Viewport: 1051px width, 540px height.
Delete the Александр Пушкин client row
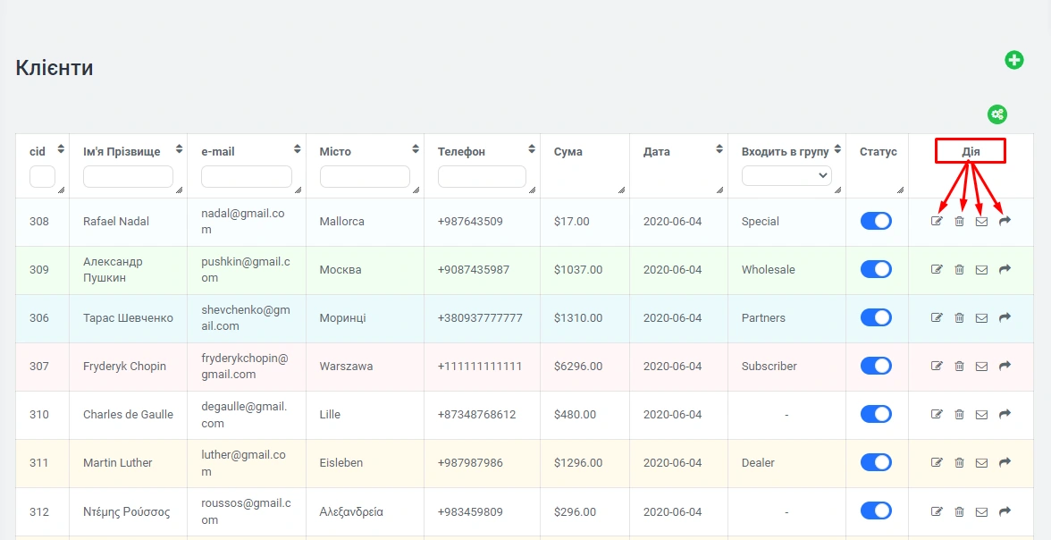pyautogui.click(x=959, y=270)
